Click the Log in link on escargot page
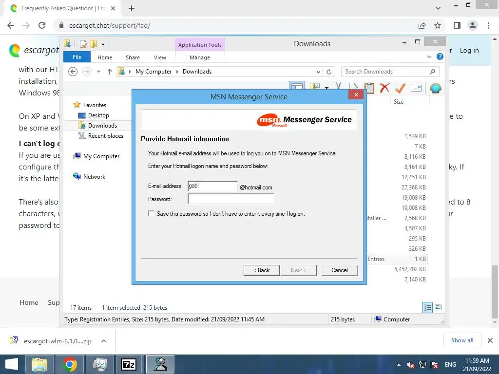This screenshot has width=499, height=374. (x=469, y=50)
